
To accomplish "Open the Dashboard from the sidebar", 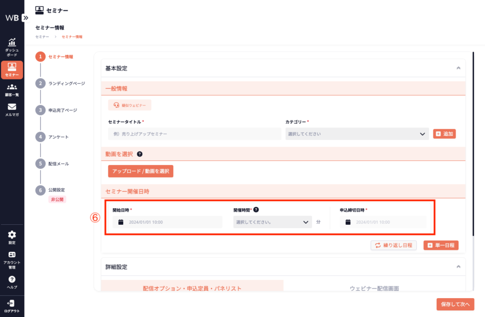I will pos(12,47).
